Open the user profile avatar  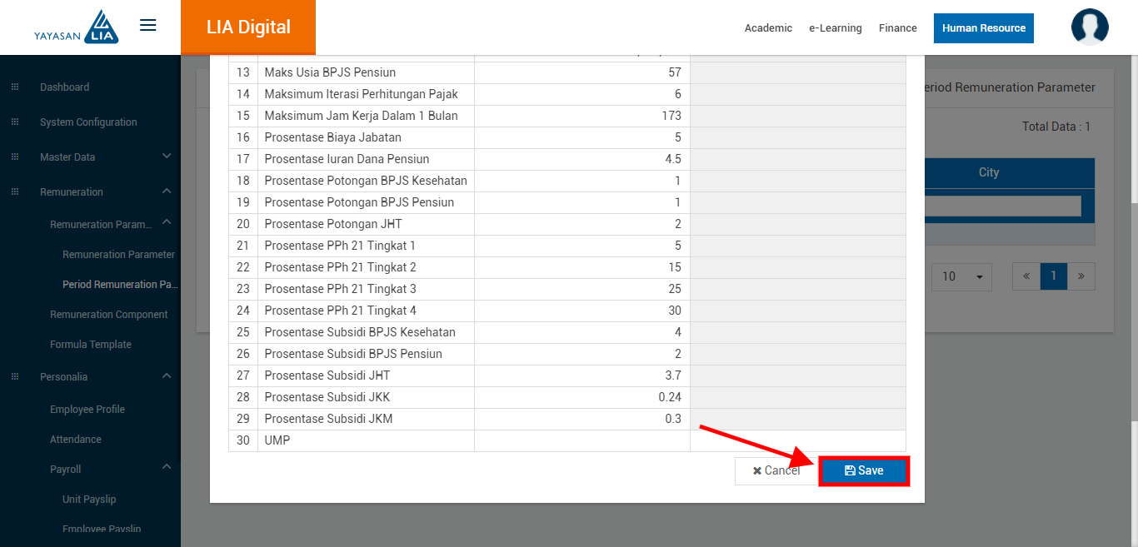(x=1090, y=27)
